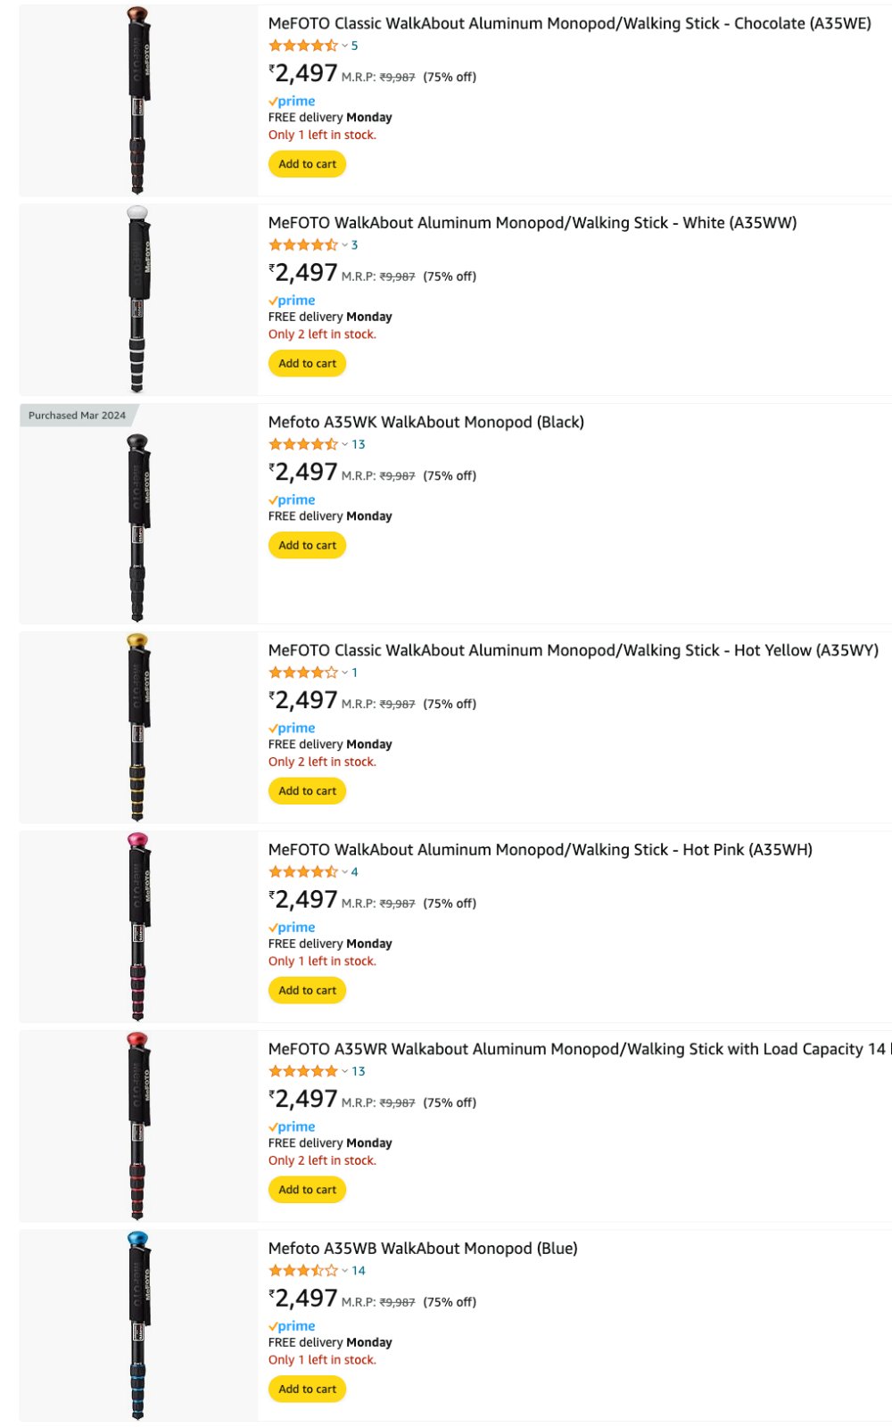Viewport: 892px width, 1427px height.
Task: Expand rating chevron for A35WR red monopod
Action: [x=345, y=1071]
